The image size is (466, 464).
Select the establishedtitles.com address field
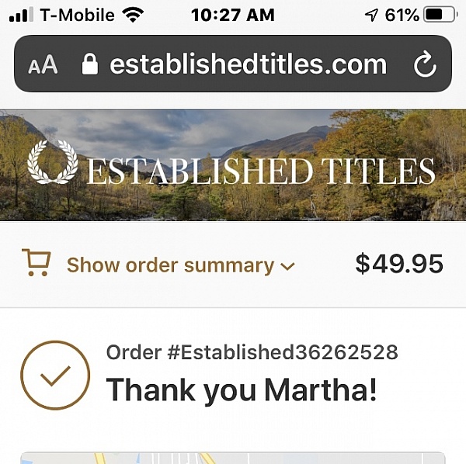pos(247,64)
